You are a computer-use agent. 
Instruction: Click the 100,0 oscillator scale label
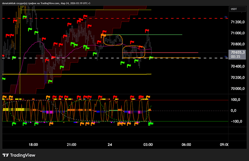click(x=236, y=99)
